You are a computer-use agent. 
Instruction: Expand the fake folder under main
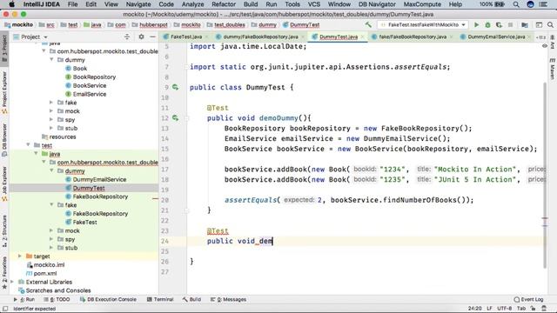tap(51, 103)
